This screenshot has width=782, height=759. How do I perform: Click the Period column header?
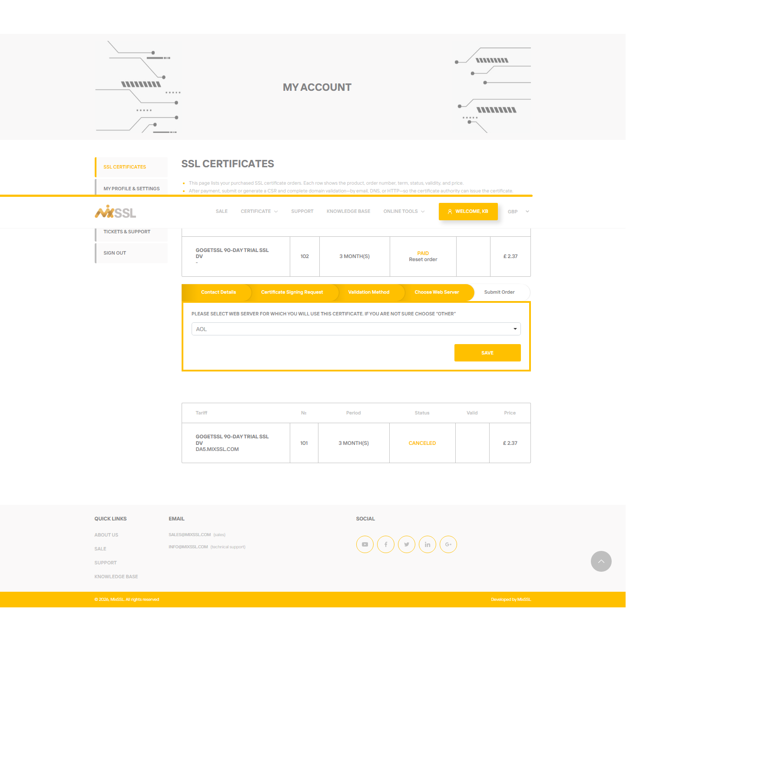click(354, 413)
